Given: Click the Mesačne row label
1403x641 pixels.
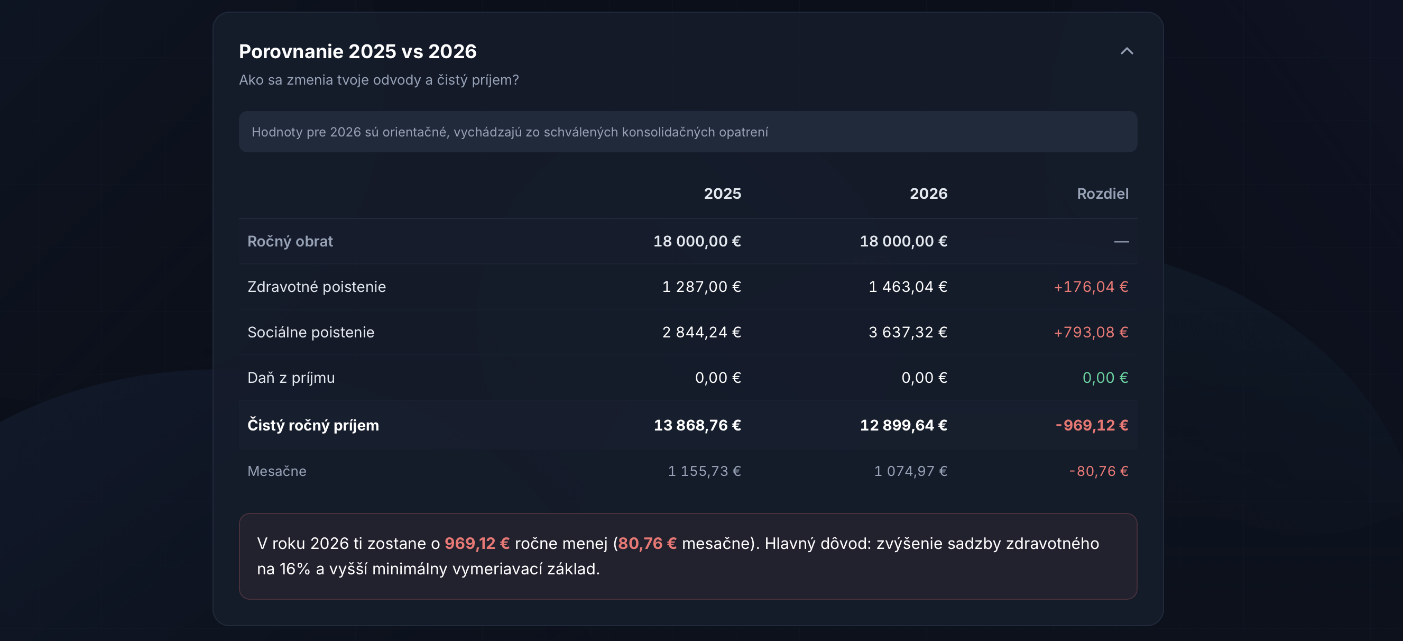Looking at the screenshot, I should 276,471.
